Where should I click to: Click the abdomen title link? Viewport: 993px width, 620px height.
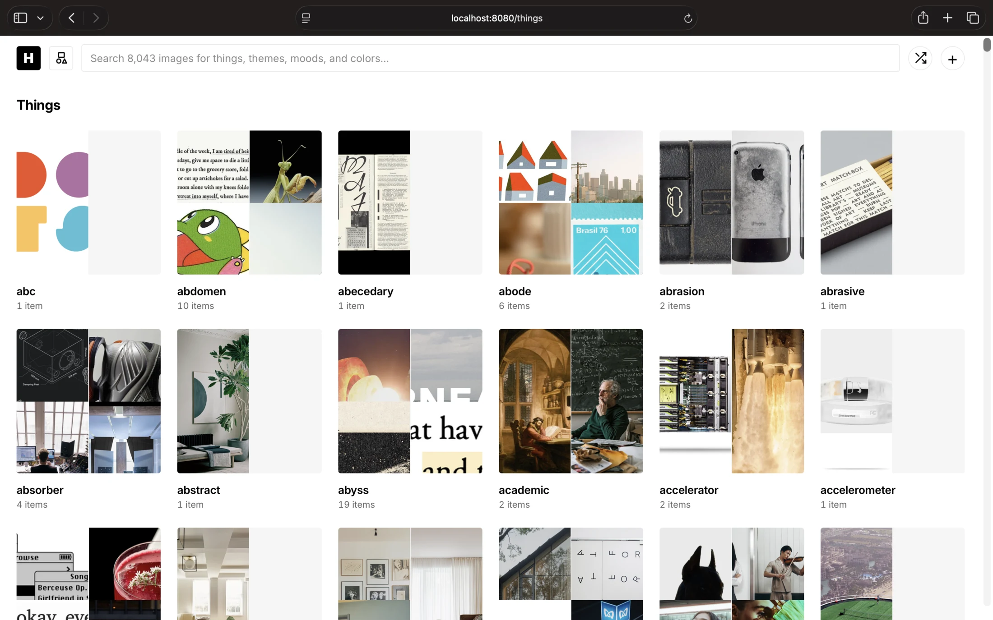pyautogui.click(x=201, y=291)
